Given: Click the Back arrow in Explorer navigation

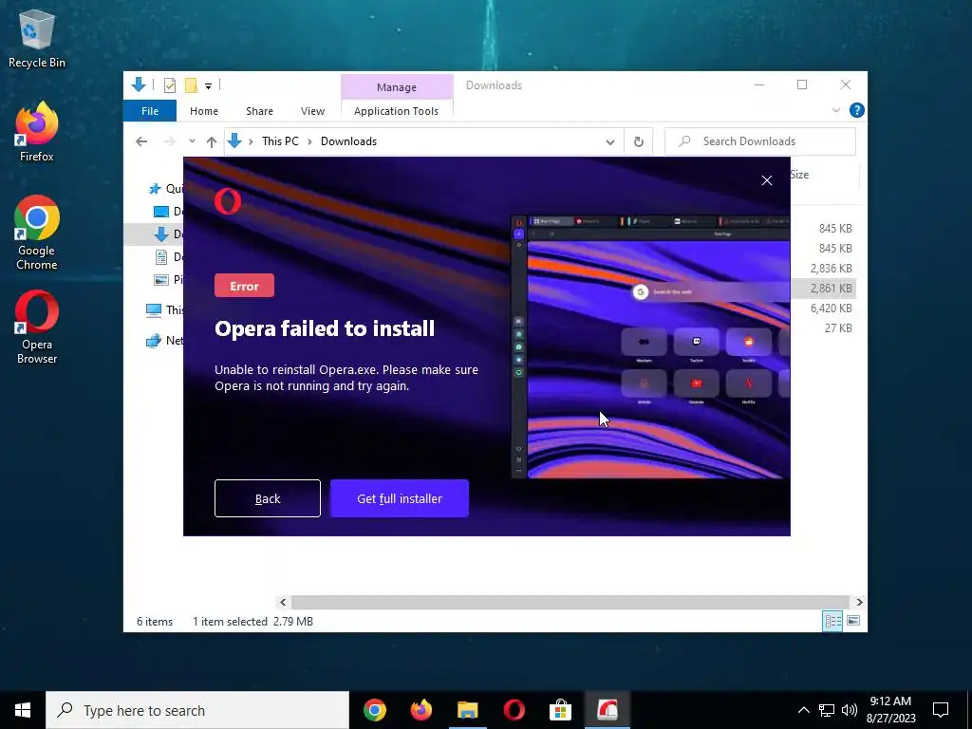Looking at the screenshot, I should (141, 141).
